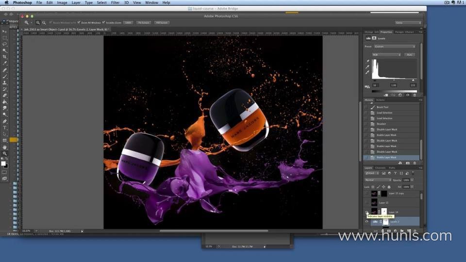Select the Eyedropper tool in the toolbox
Screen dimensions: 466x262
pos(4,63)
